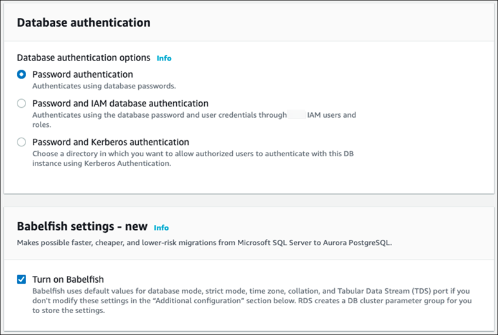Click the 'Babelfish settings - new' heading
The image size is (498, 335).
point(82,227)
